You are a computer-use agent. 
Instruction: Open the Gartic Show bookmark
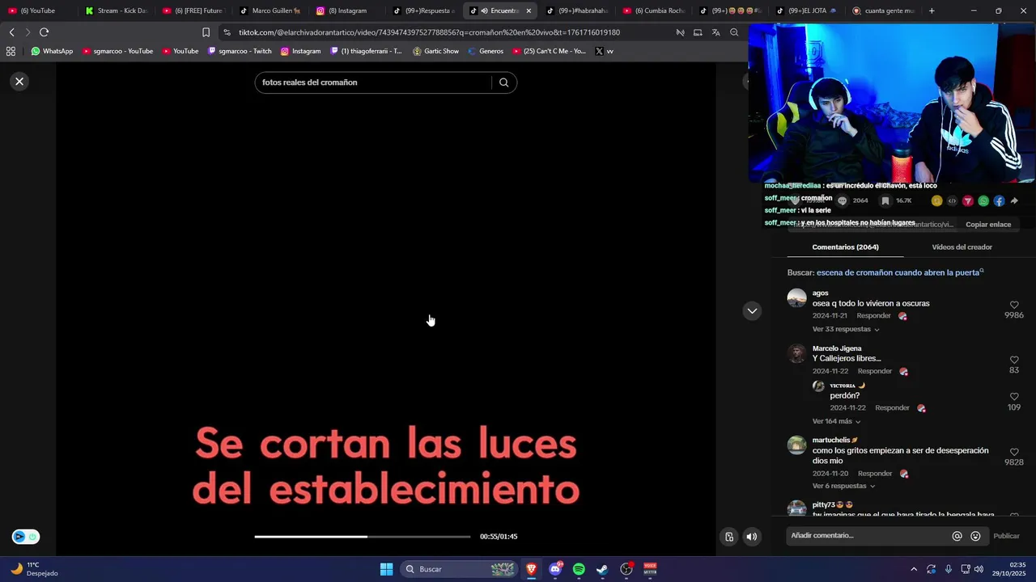pos(435,51)
